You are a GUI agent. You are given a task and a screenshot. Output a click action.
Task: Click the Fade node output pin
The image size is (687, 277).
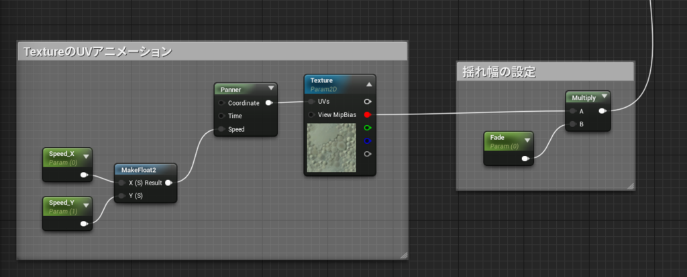(x=526, y=159)
